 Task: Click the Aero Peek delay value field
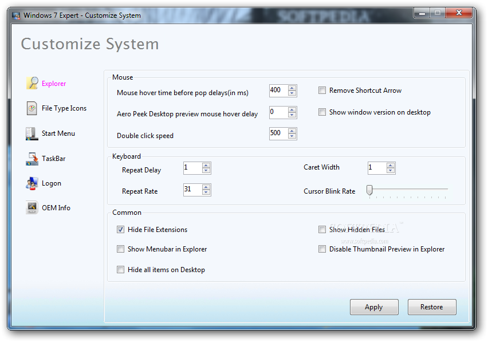click(279, 112)
